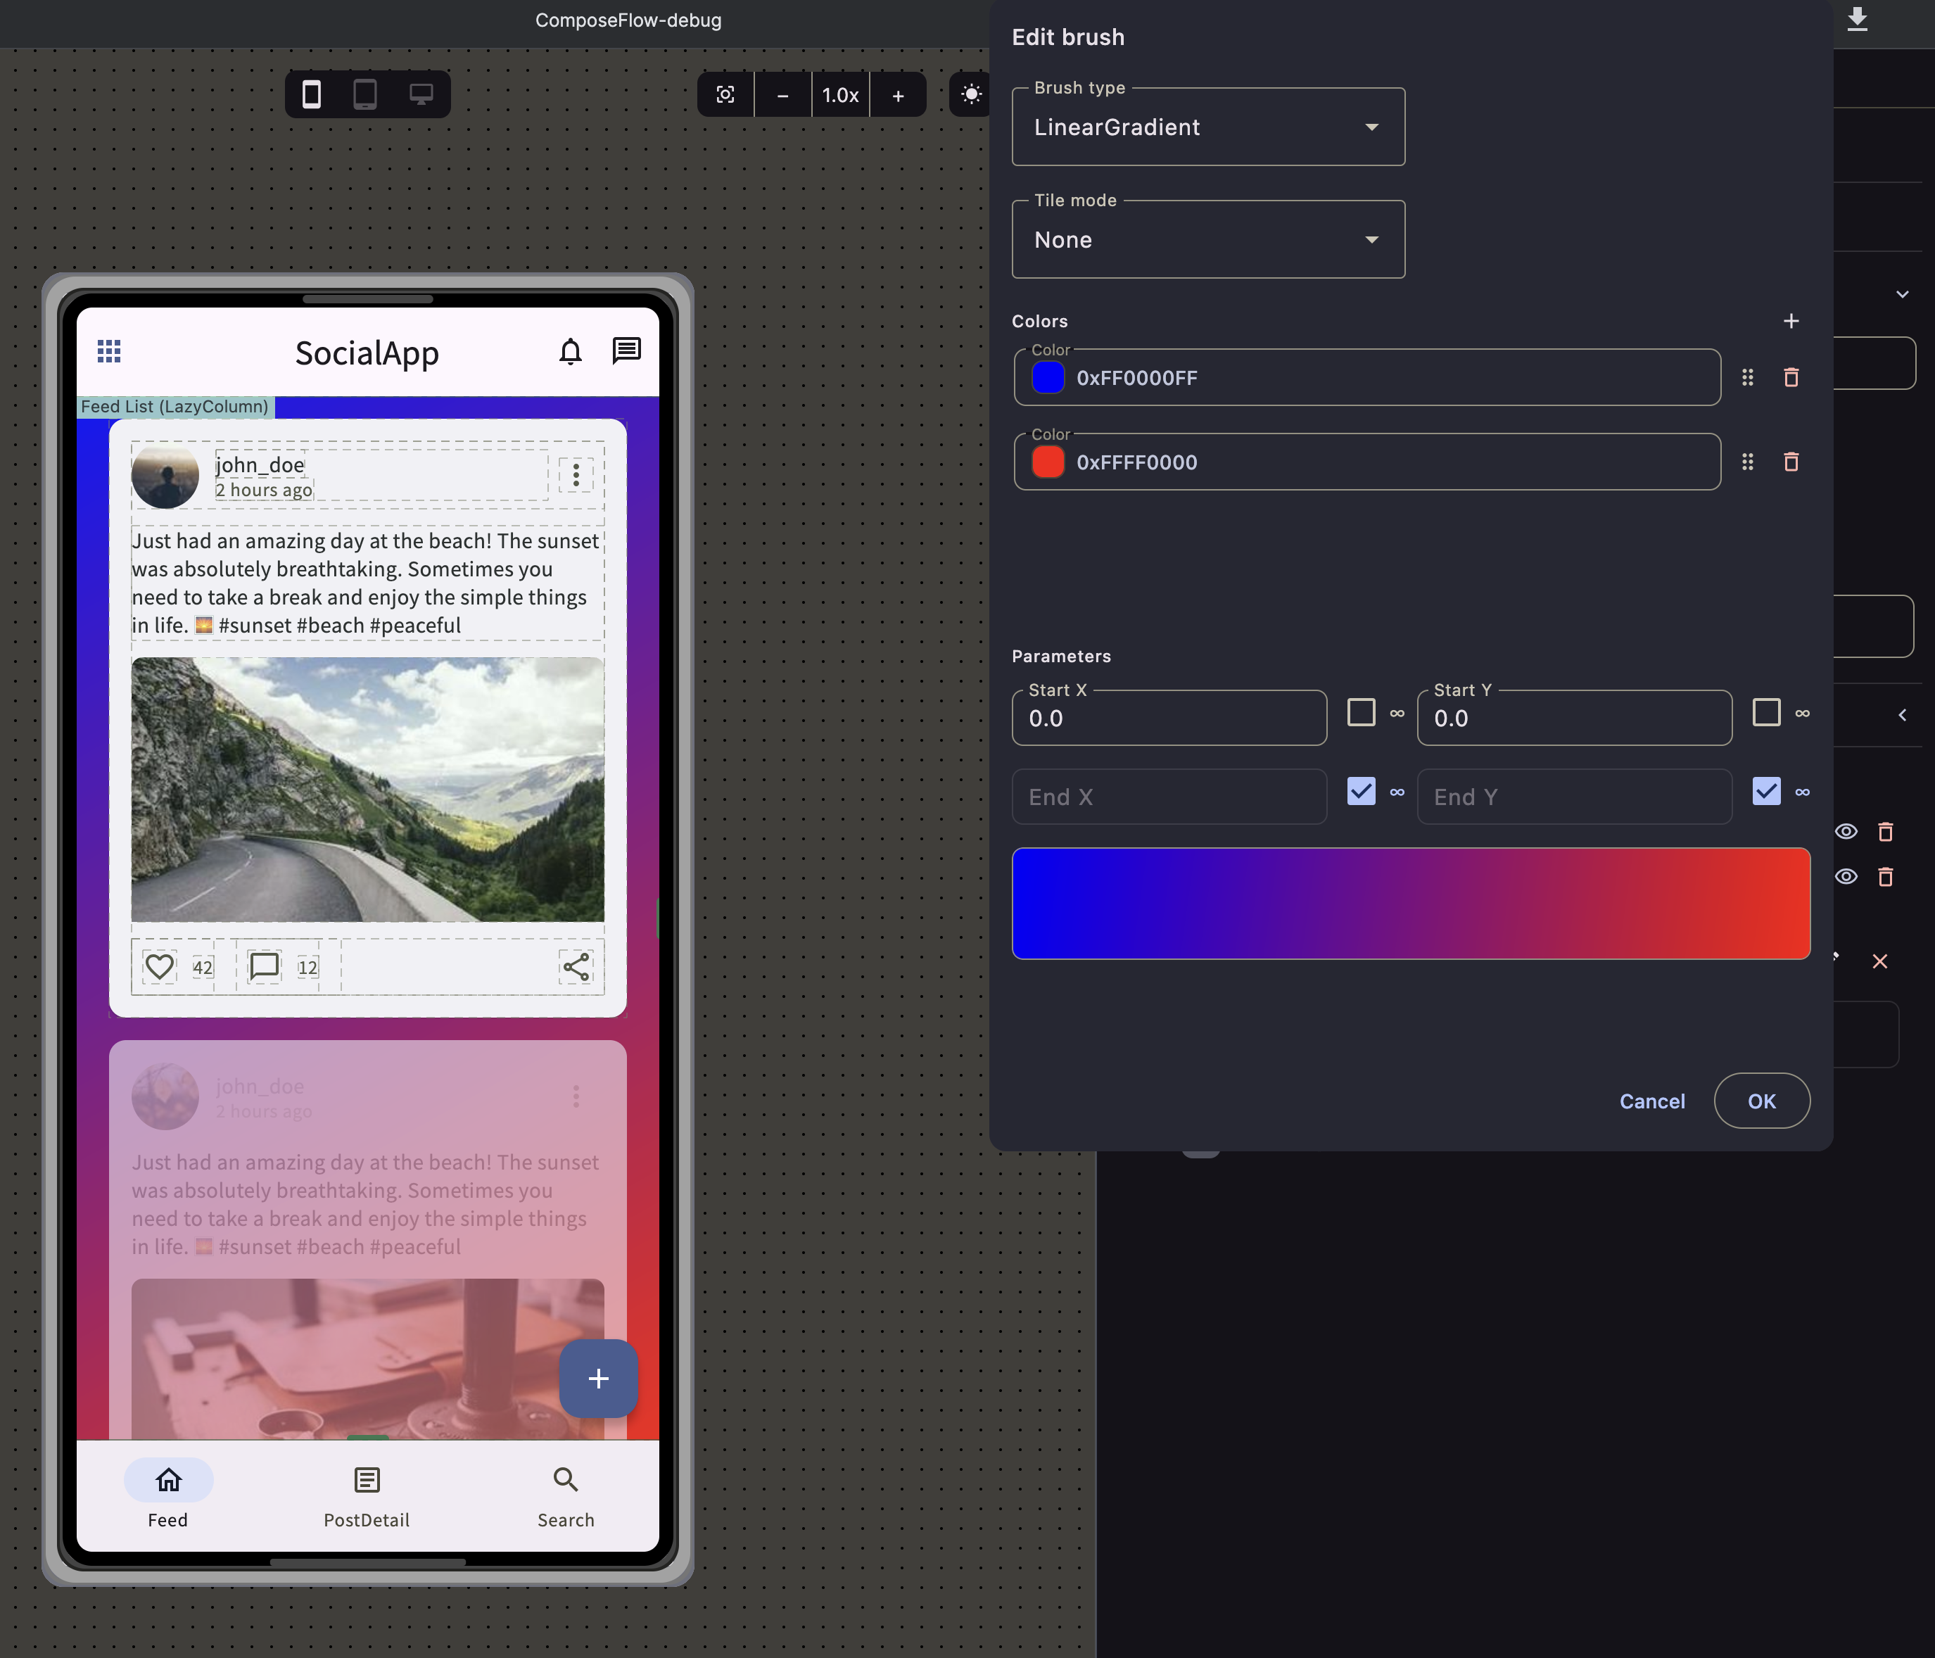The height and width of the screenshot is (1658, 1935).
Task: Uncheck infinite checkbox for End X
Action: pyautogui.click(x=1362, y=791)
